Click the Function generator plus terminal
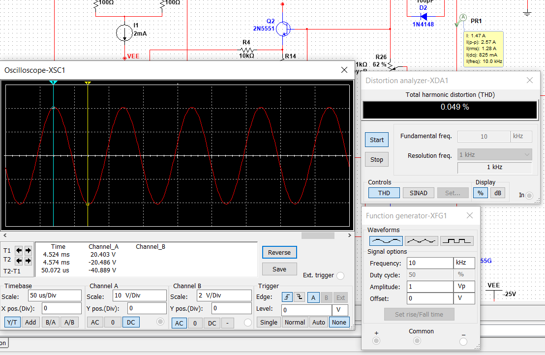This screenshot has width=545, height=355. [x=376, y=341]
